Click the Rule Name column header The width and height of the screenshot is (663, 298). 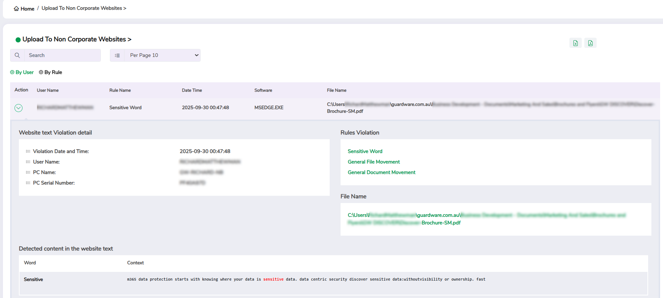tap(120, 90)
